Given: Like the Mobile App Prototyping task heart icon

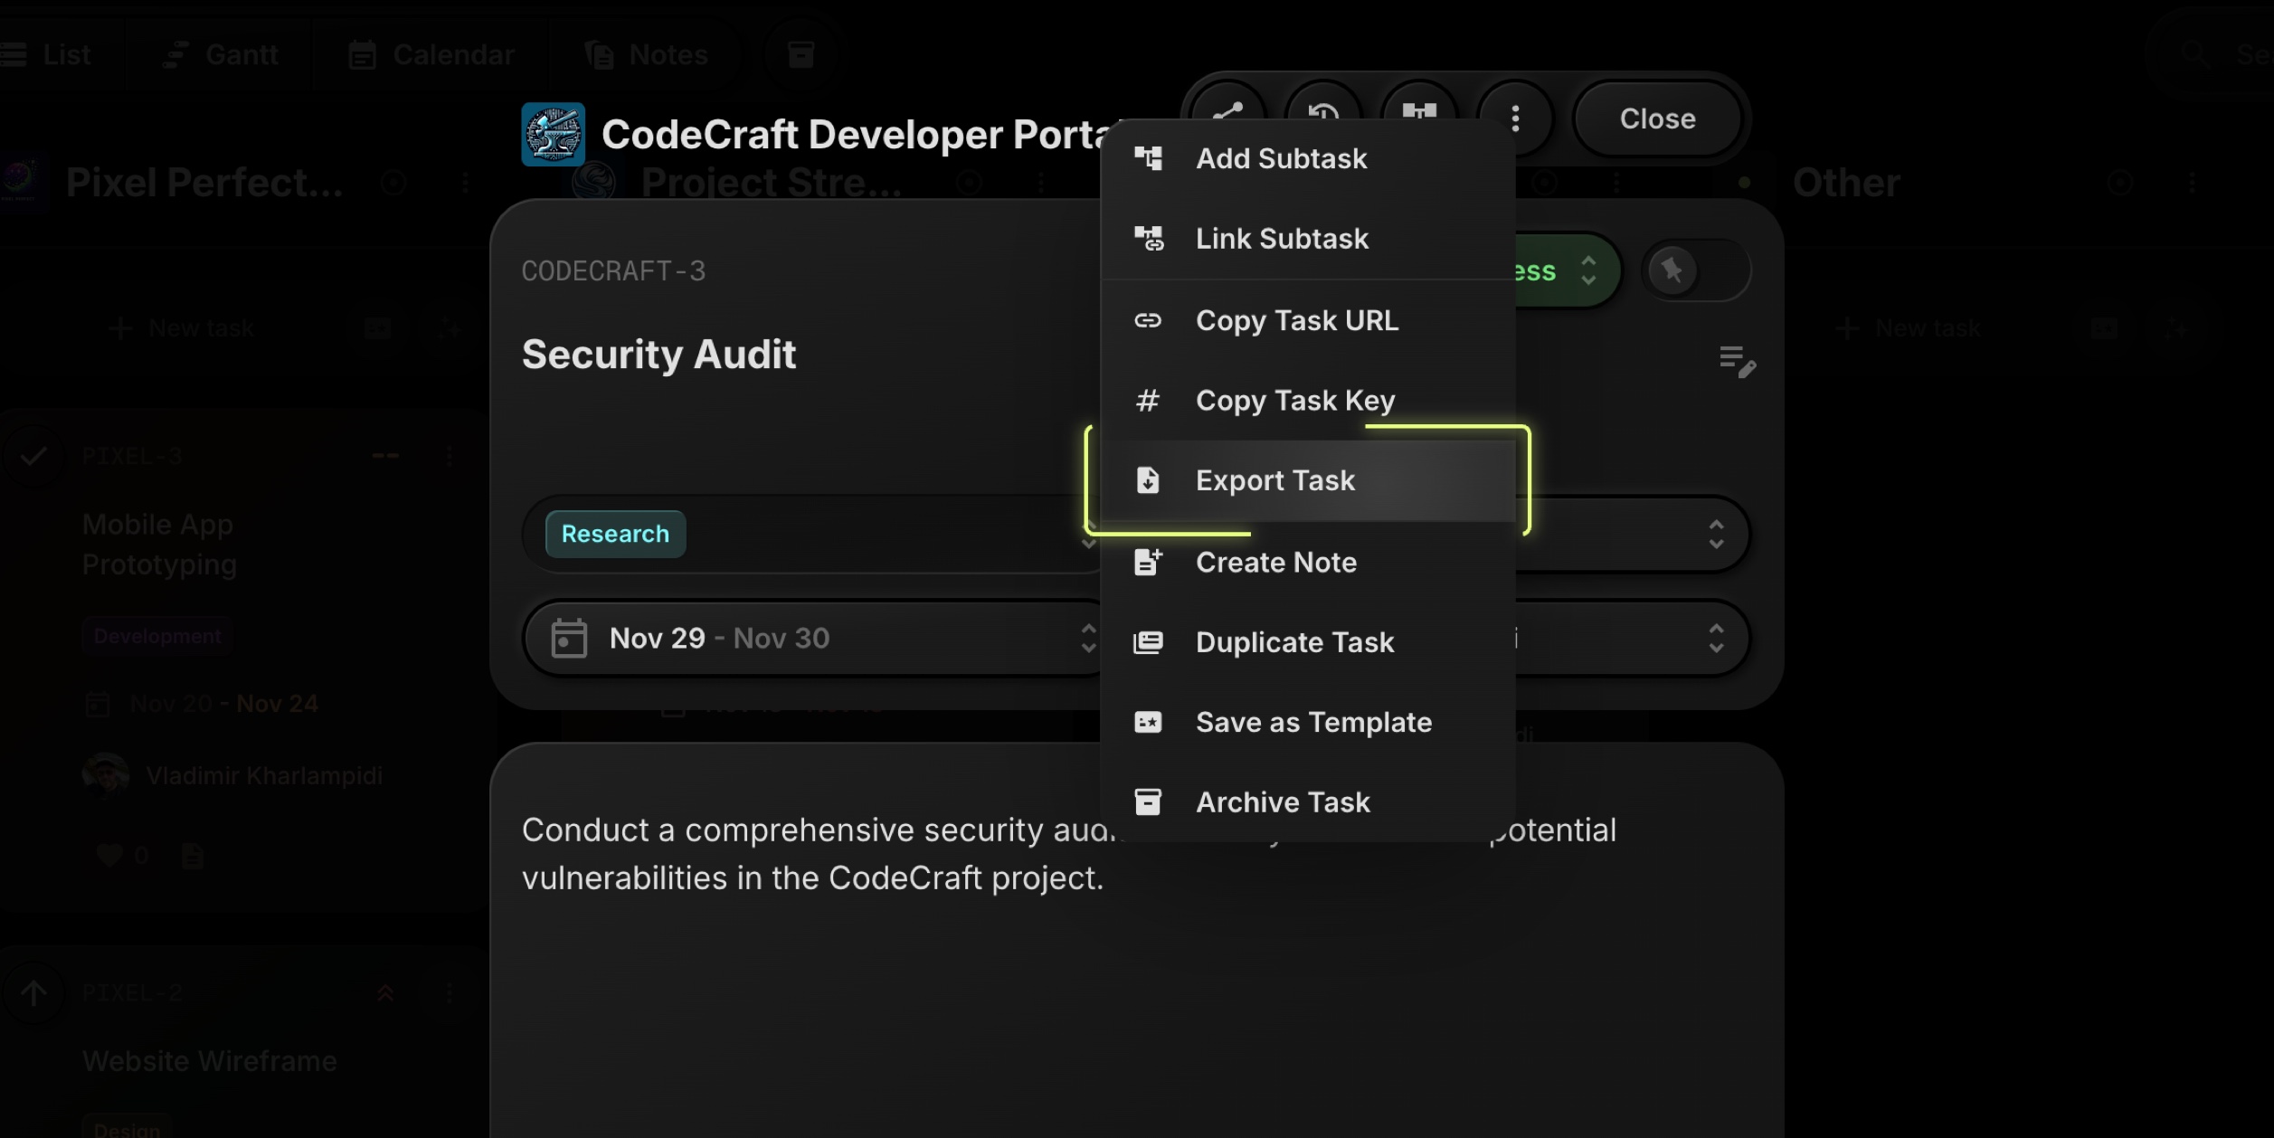Looking at the screenshot, I should (x=109, y=854).
